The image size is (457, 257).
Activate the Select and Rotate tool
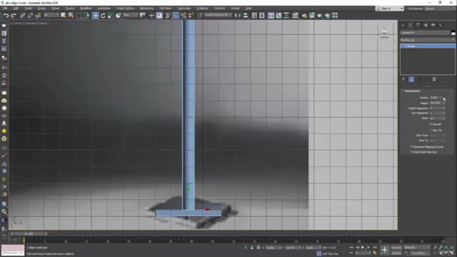(x=103, y=16)
